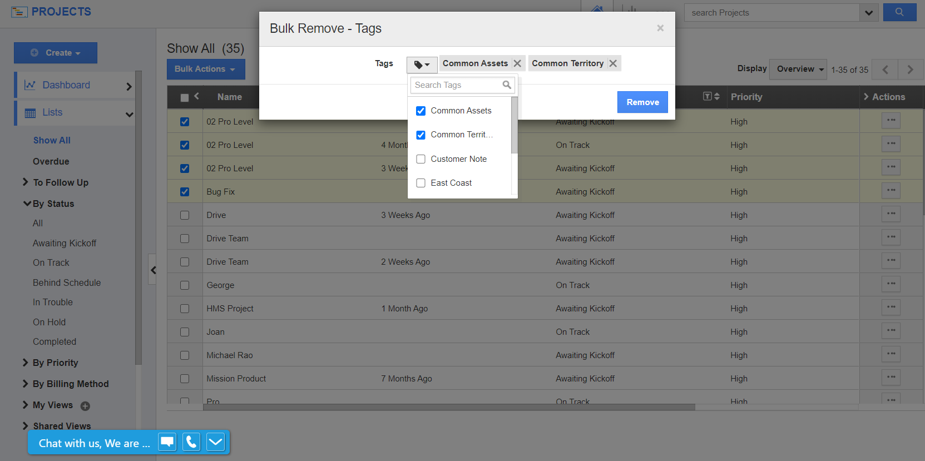Open actions menu for Mission Product row
Viewport: 925px width, 461px height.
tap(891, 378)
